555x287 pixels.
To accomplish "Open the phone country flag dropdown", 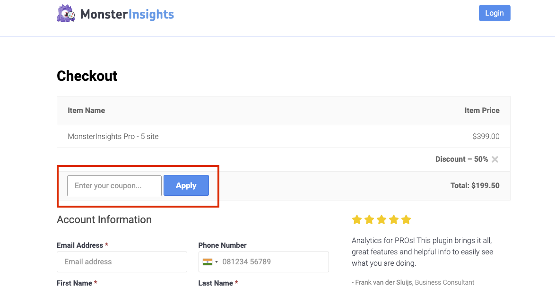I will tap(210, 262).
